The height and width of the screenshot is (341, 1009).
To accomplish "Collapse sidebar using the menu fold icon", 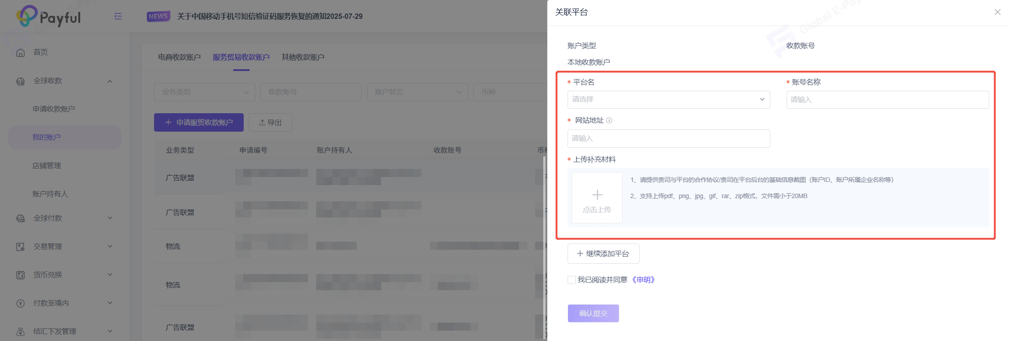I will click(x=118, y=17).
